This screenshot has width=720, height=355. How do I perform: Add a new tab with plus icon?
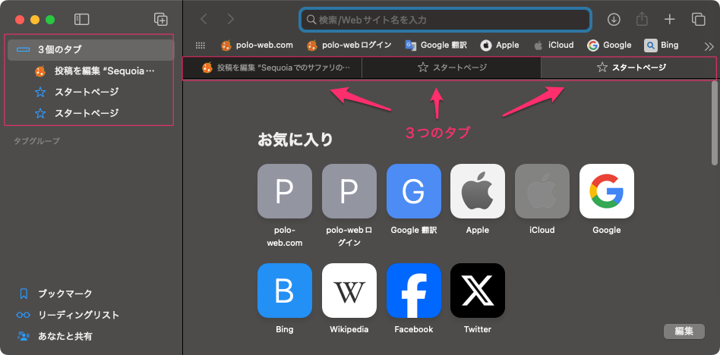(669, 19)
